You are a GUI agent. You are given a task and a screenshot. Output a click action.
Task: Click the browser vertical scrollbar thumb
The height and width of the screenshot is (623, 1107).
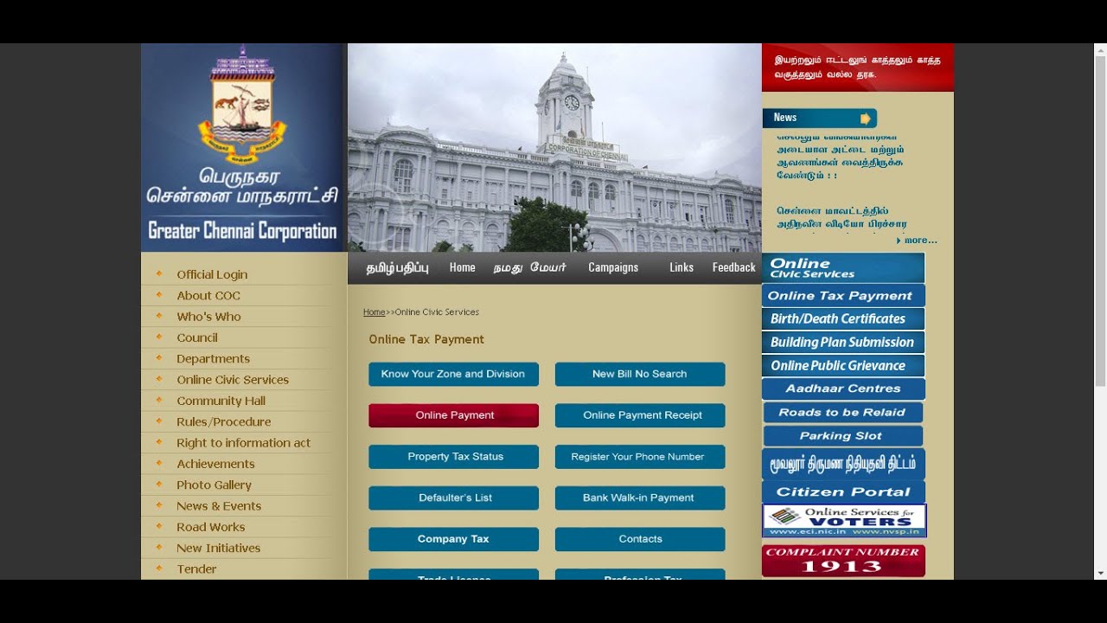(x=1100, y=221)
